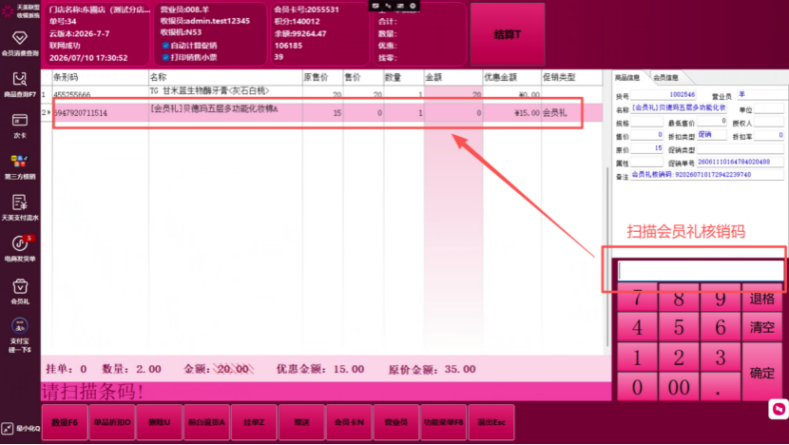Toggle 自动计算促销 checkbox

pos(165,46)
